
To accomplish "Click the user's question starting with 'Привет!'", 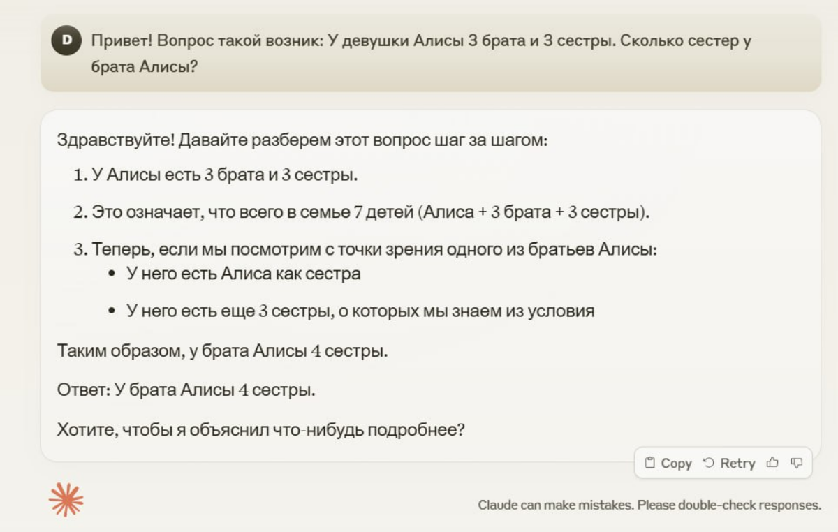I will [x=421, y=54].
